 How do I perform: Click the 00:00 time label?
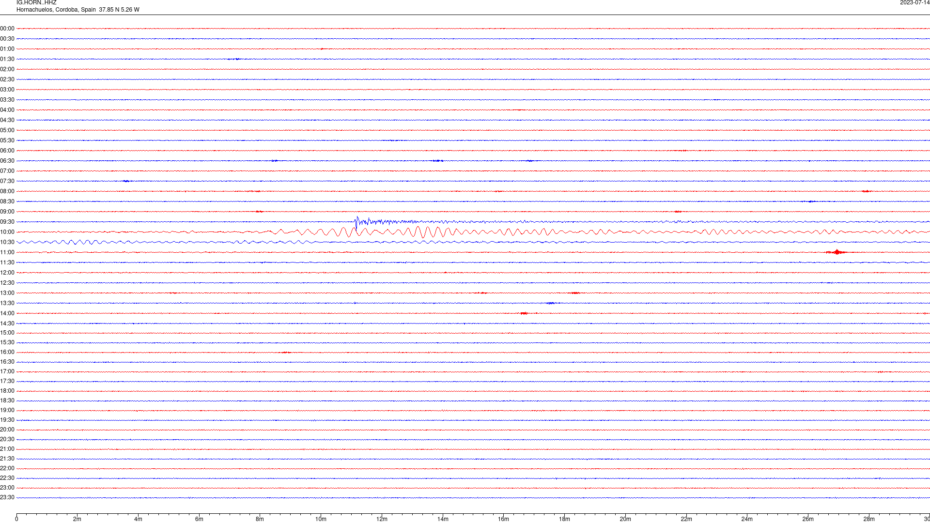coord(7,29)
